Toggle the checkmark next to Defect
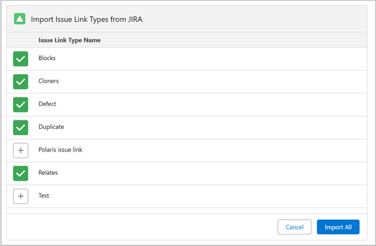The image size is (376, 246). [x=21, y=104]
